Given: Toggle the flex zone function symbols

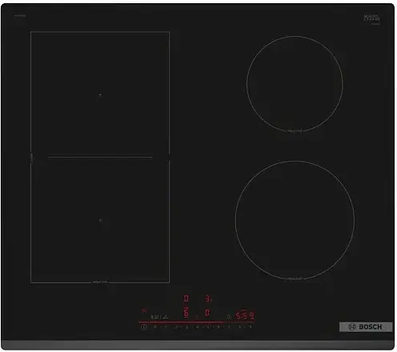Looking at the screenshot, I should (x=159, y=317).
